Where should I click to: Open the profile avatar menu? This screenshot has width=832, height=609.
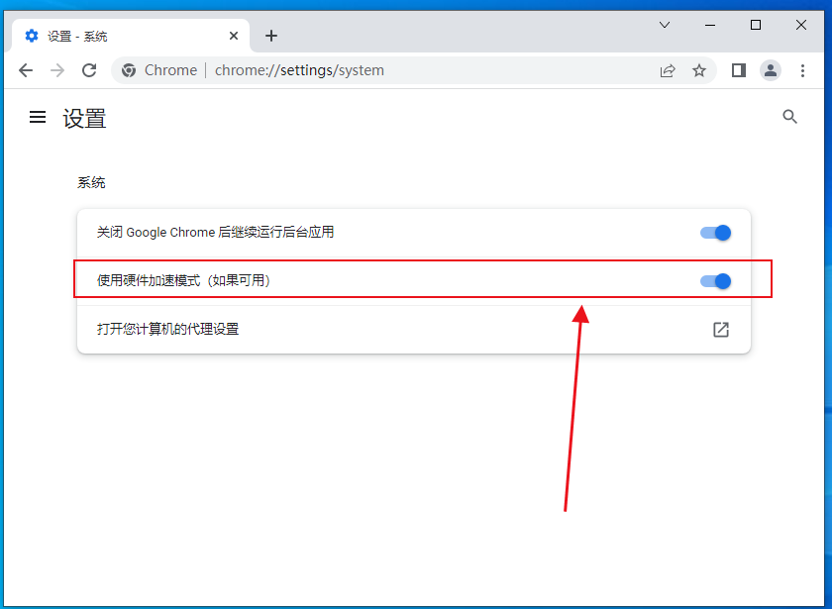point(771,70)
